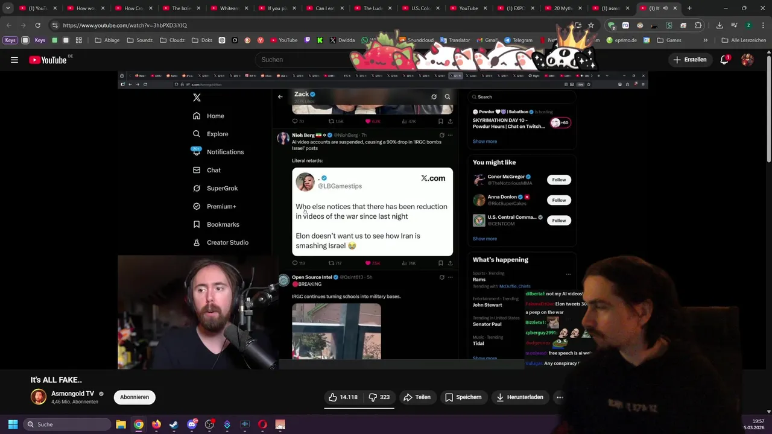
Task: Open a new browser tab with plus button
Action: tap(689, 8)
